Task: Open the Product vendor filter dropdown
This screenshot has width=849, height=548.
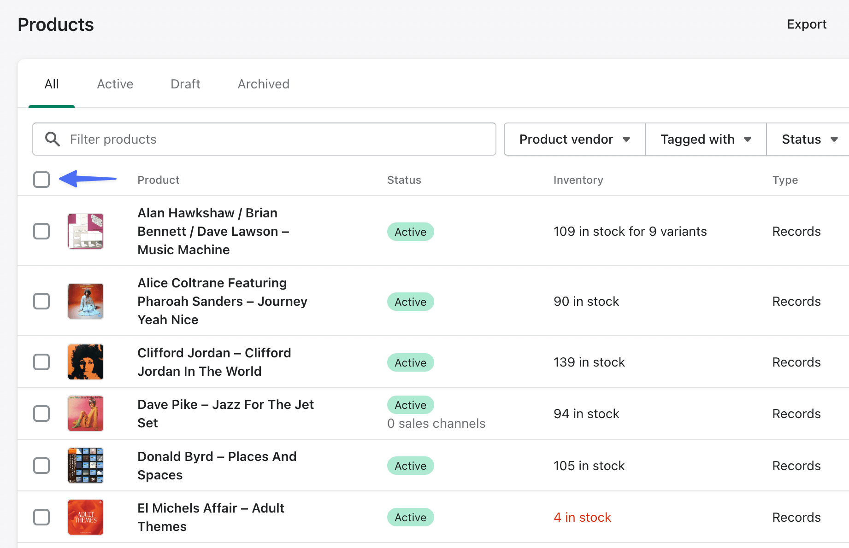Action: coord(574,139)
